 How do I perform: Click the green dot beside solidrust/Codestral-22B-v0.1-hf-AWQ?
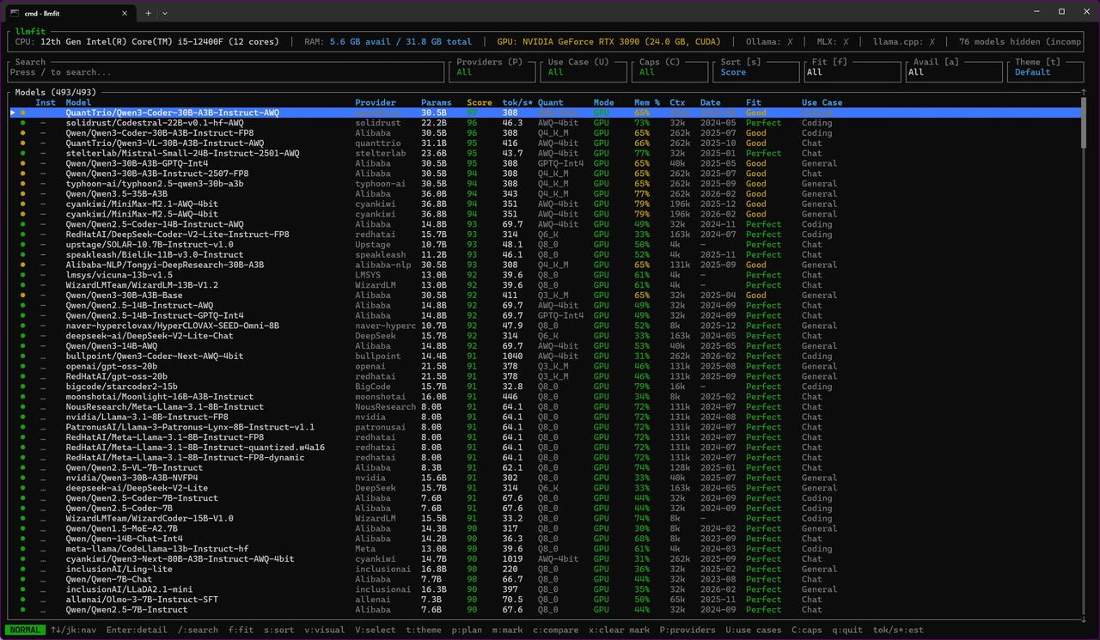click(x=23, y=123)
